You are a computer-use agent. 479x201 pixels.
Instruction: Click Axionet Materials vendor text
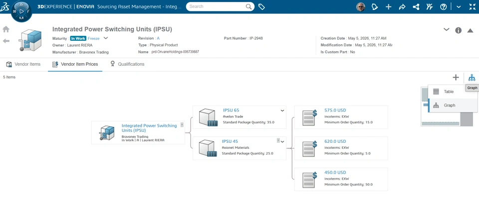point(236,147)
